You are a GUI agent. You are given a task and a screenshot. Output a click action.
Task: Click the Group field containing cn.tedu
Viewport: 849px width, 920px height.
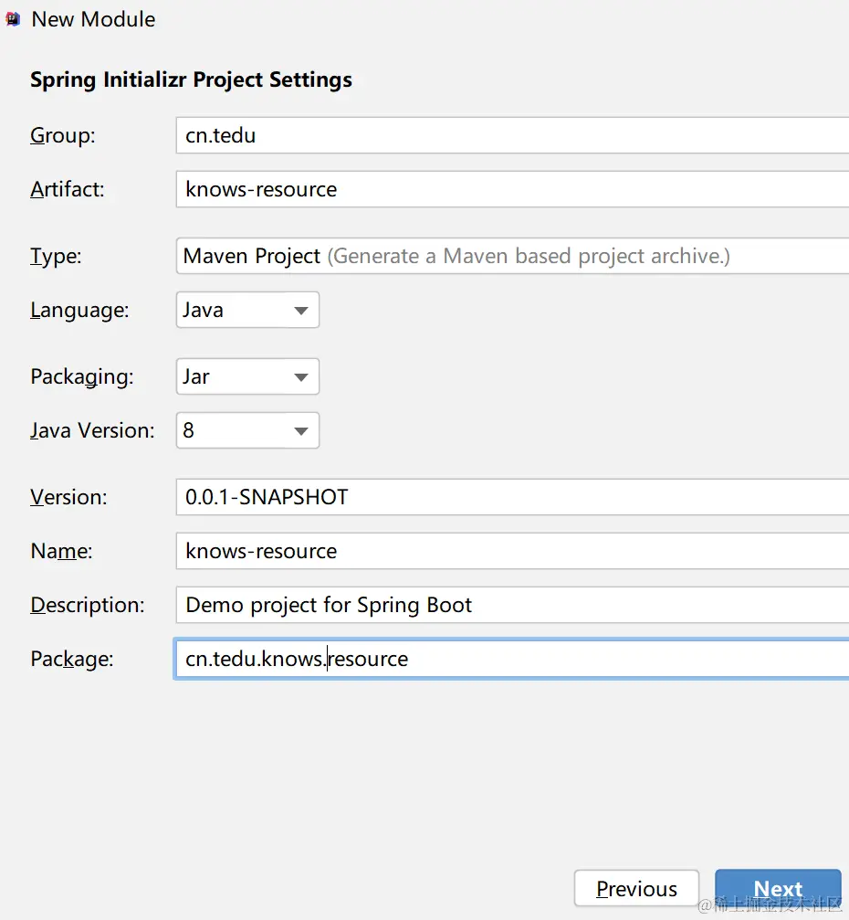[511, 135]
